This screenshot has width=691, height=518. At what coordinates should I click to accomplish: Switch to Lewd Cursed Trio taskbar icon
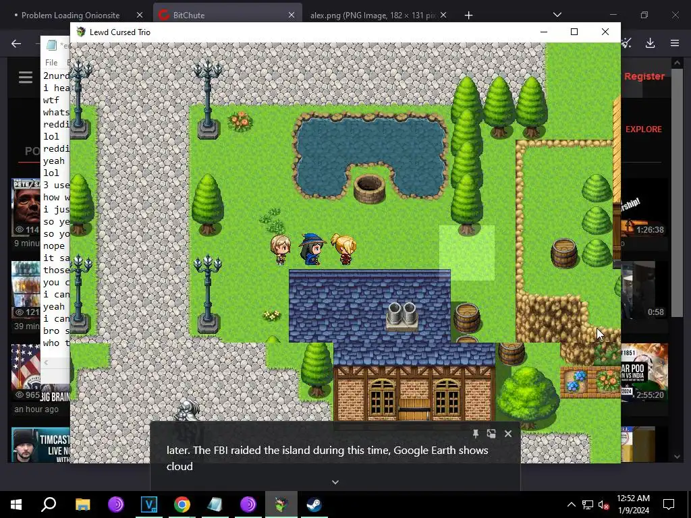coord(281,505)
